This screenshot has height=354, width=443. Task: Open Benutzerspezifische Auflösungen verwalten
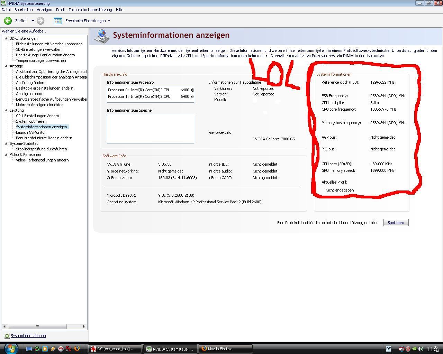(51, 99)
